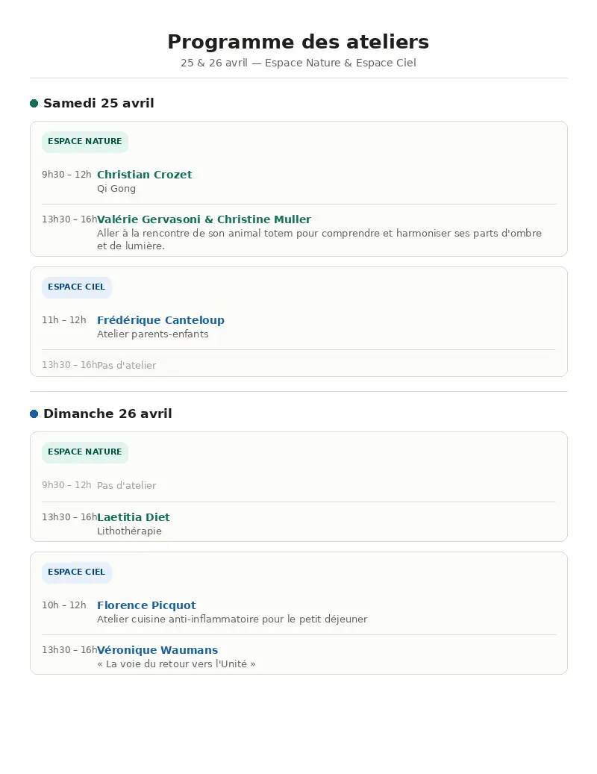The width and height of the screenshot is (597, 774).
Task: Open Florence Picquot workshop
Action: pos(146,605)
